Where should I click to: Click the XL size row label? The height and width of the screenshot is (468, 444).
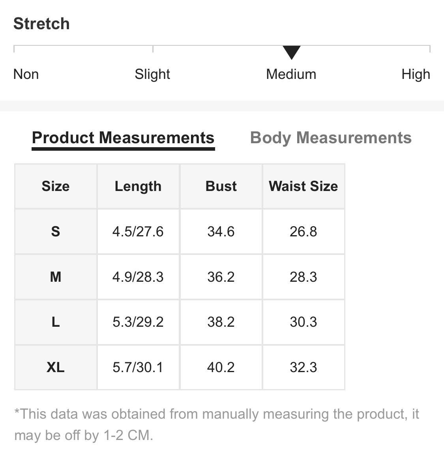pos(56,367)
